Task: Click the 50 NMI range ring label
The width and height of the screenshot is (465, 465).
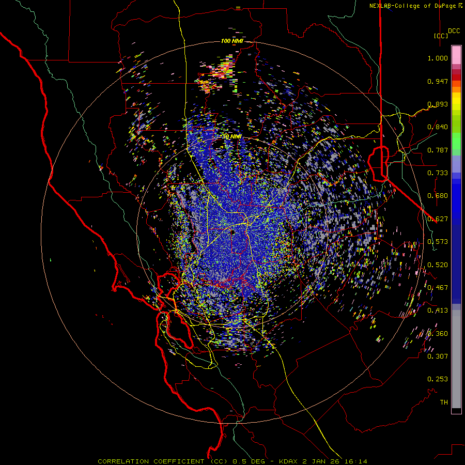Action: point(232,137)
